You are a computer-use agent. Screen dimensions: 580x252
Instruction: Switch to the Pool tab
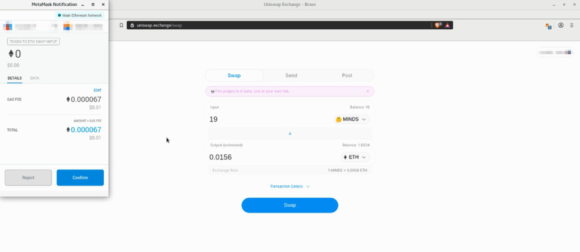(x=347, y=76)
